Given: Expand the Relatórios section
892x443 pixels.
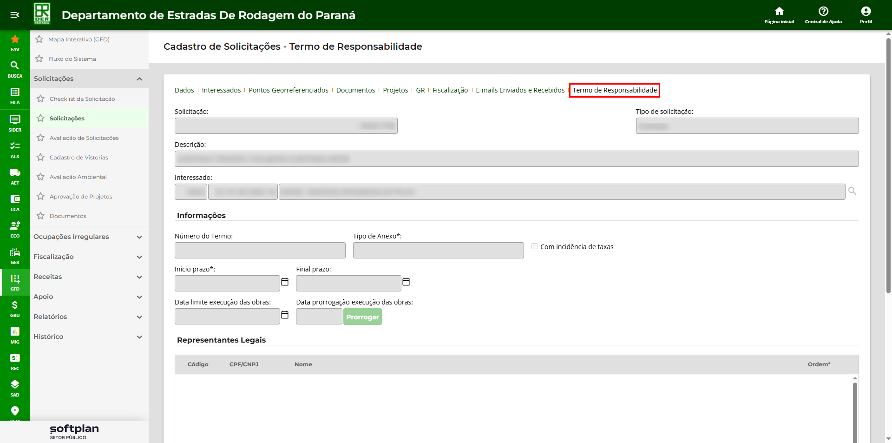Looking at the screenshot, I should [139, 317].
